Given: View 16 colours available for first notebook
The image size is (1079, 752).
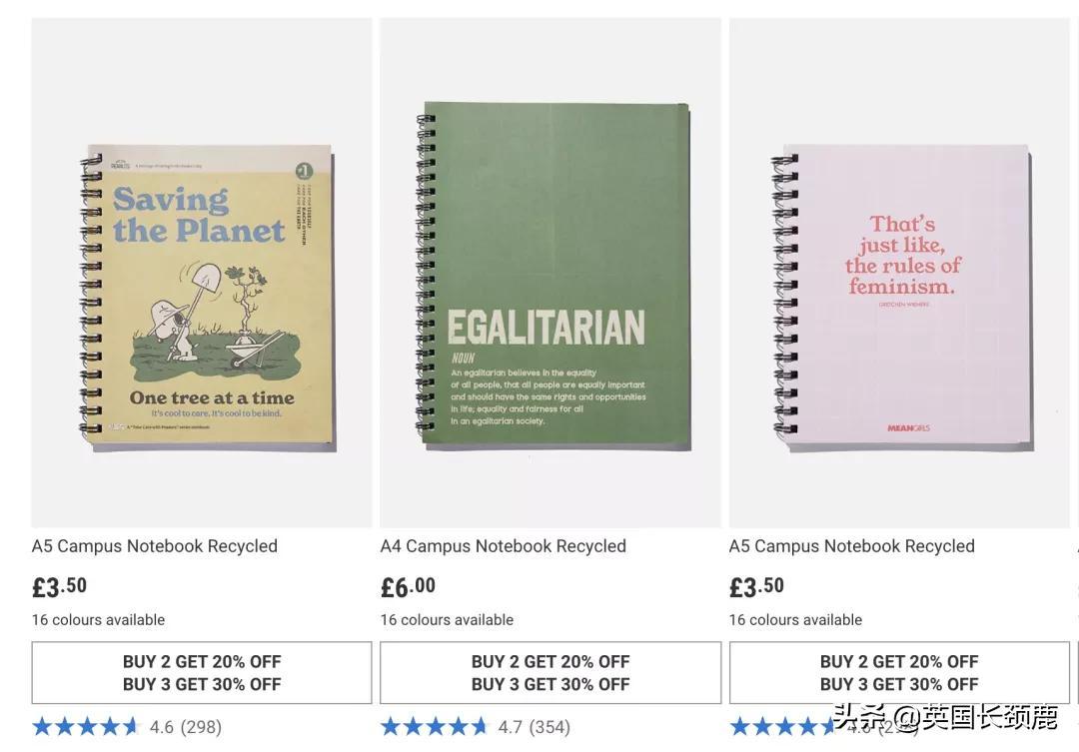Looking at the screenshot, I should click(98, 620).
